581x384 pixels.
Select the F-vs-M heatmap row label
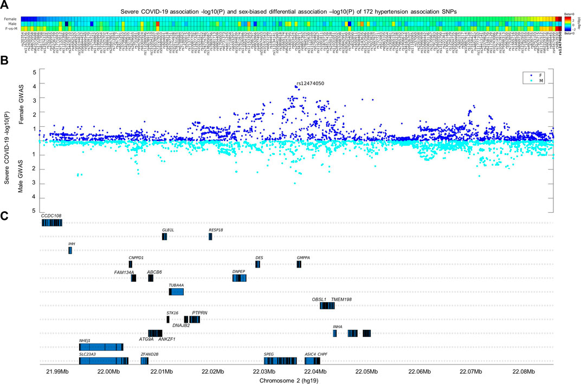(11, 29)
